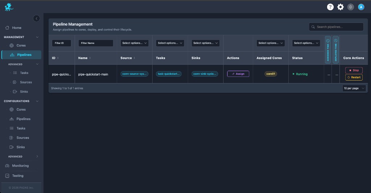Collapse the sidebar with the arrow button

37,19
